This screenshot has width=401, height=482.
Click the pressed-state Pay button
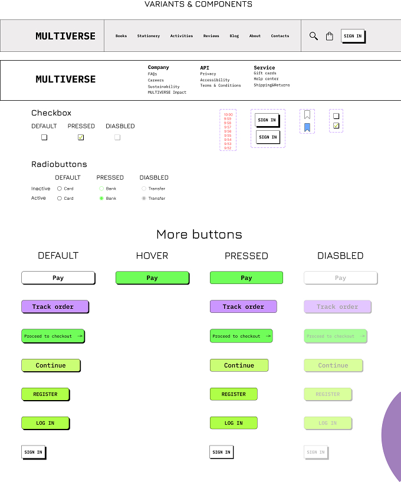(x=246, y=278)
